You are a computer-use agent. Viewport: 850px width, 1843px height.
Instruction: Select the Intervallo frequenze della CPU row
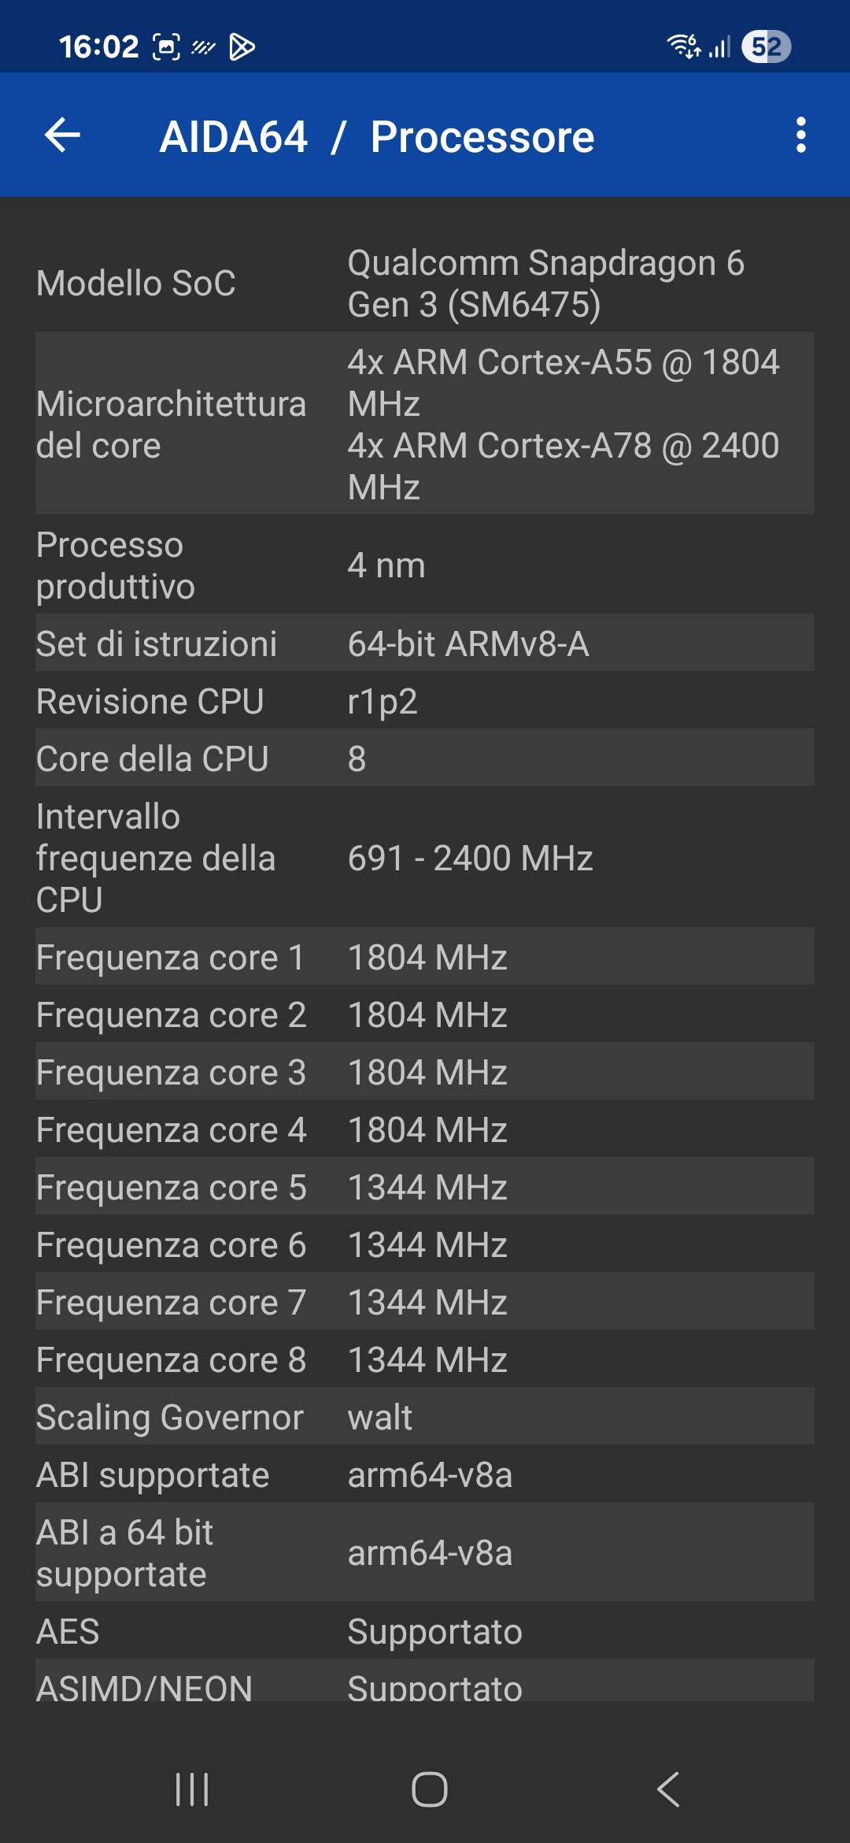[425, 858]
